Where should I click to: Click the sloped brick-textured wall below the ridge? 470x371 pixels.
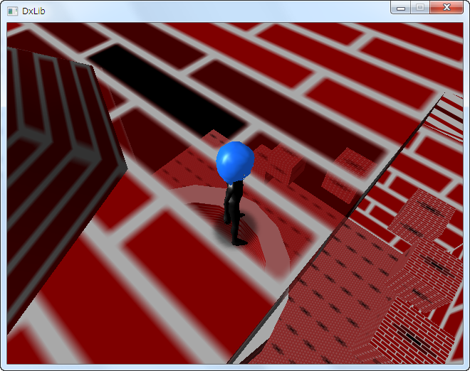(x=320, y=299)
